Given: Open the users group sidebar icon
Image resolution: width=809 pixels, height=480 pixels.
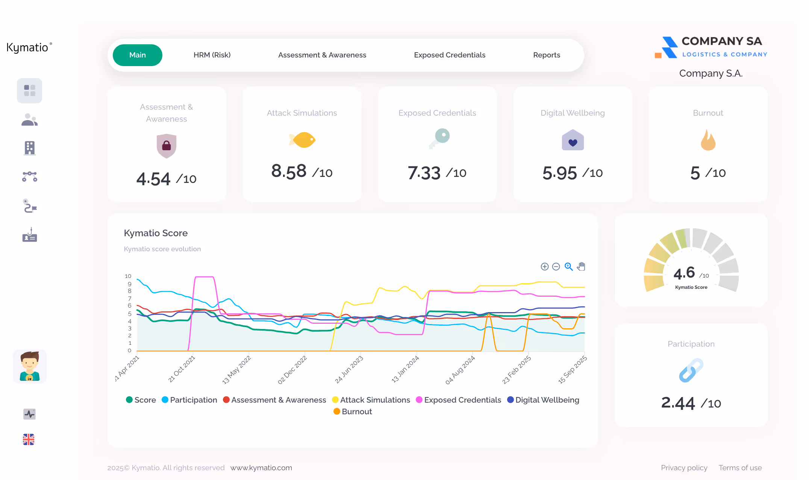Looking at the screenshot, I should pos(29,119).
